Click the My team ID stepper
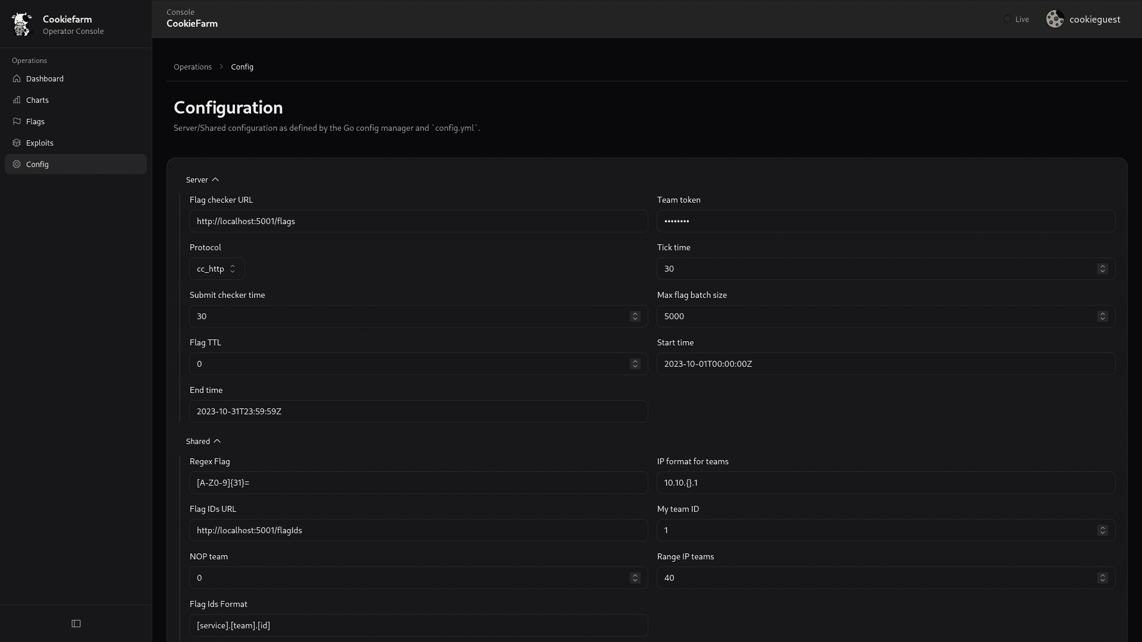The image size is (1142, 642). click(1102, 530)
